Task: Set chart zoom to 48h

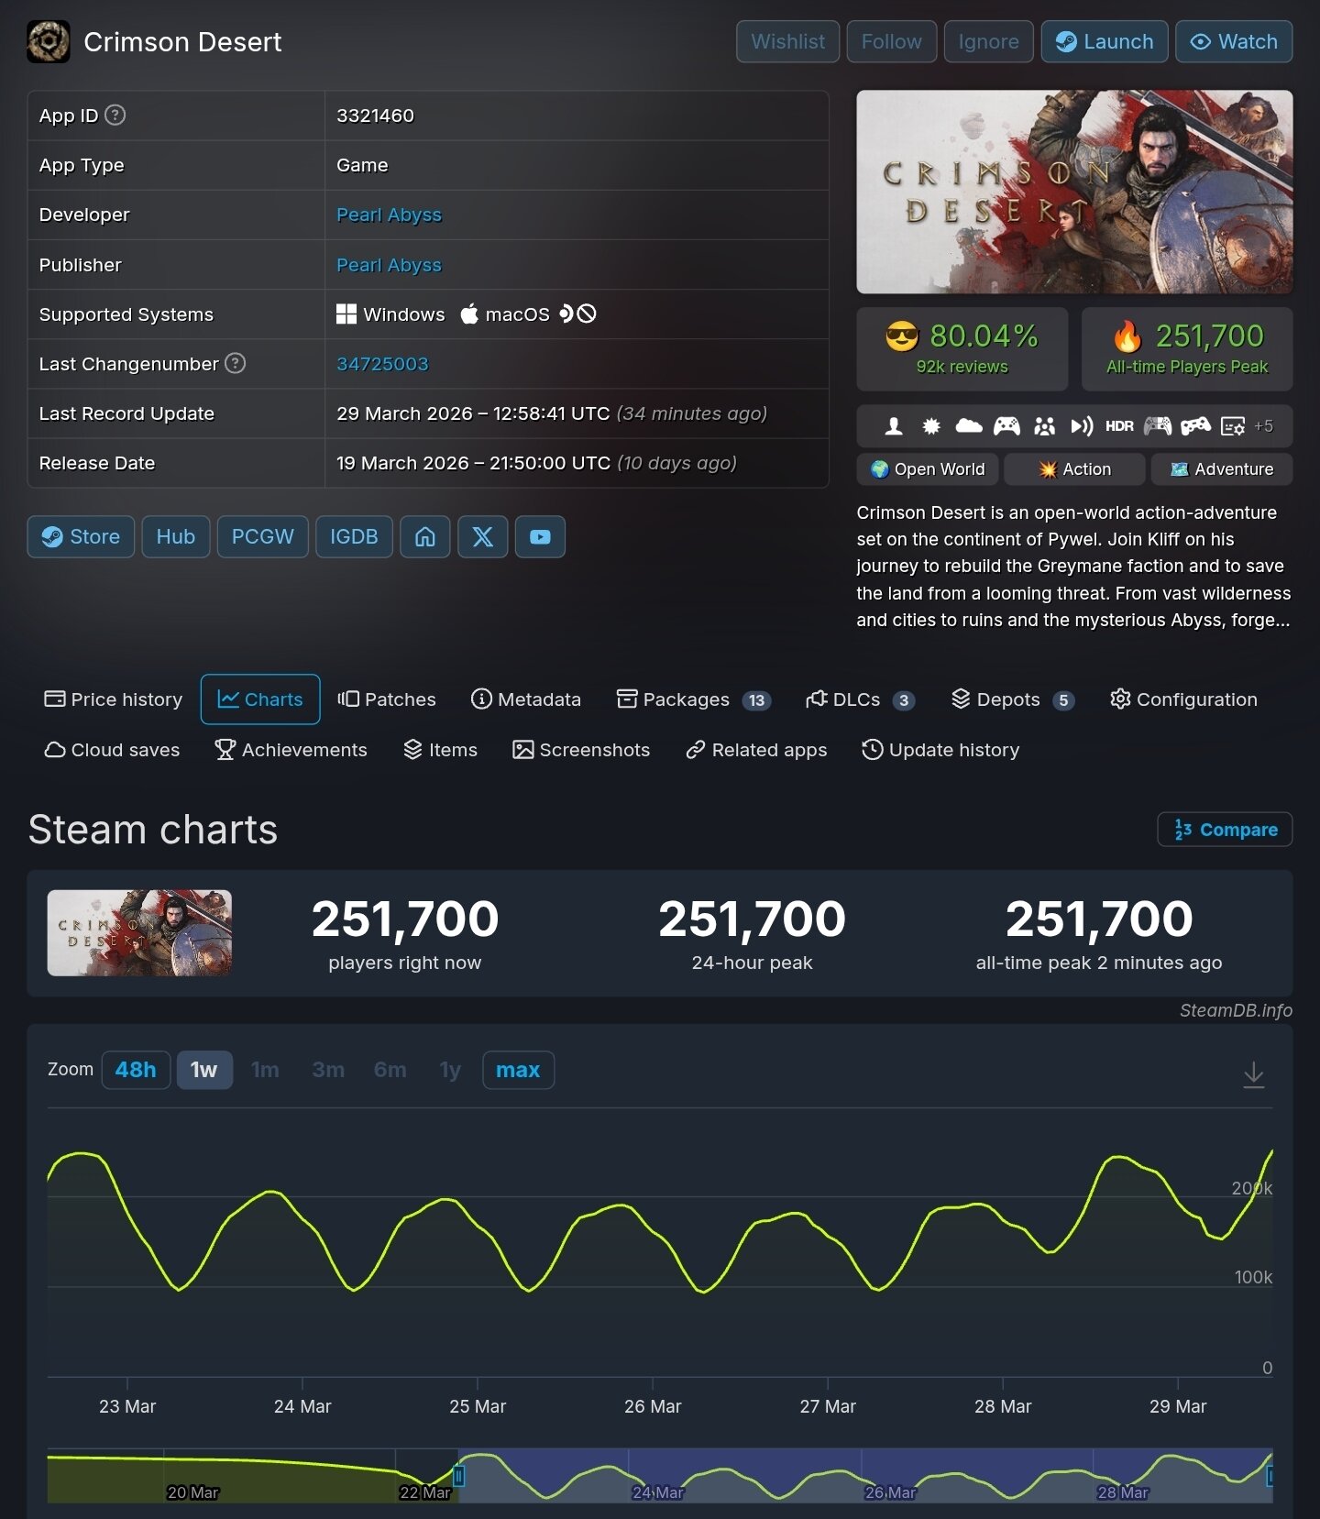Action: pyautogui.click(x=136, y=1070)
